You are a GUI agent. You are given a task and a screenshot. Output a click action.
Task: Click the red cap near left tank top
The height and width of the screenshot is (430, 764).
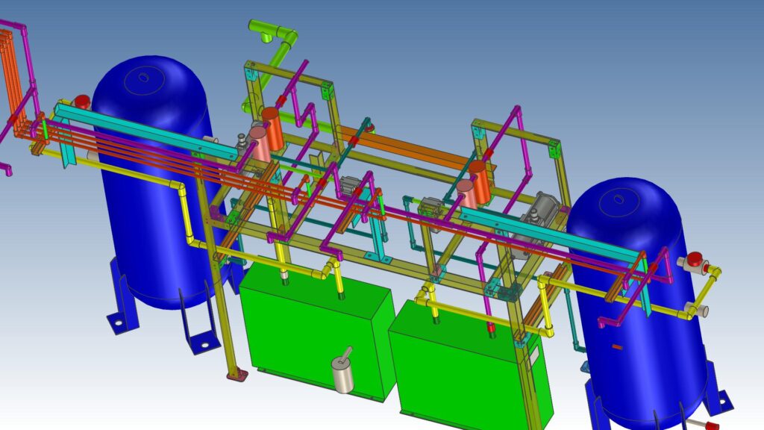(81, 102)
